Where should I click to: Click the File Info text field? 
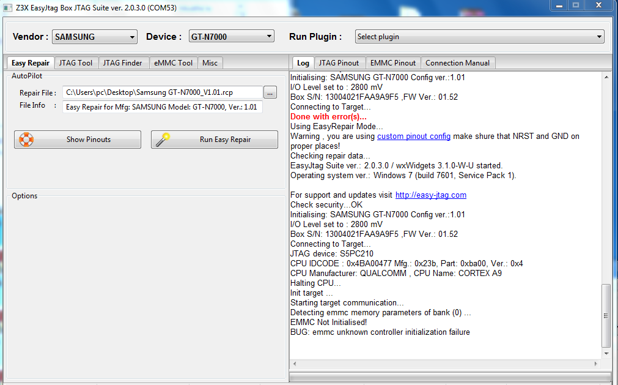click(163, 107)
